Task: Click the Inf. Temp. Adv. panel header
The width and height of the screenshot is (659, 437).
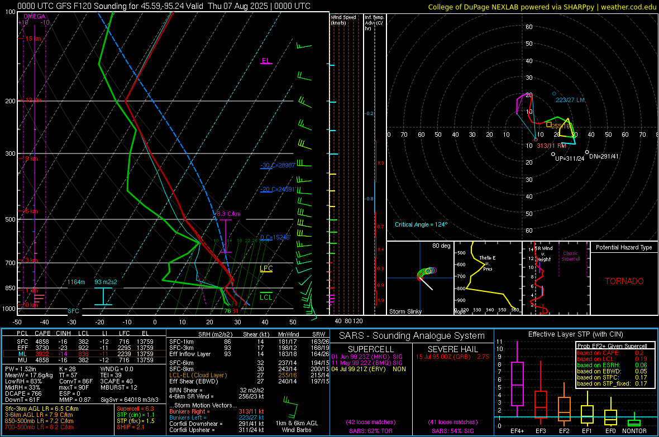Action: click(374, 23)
